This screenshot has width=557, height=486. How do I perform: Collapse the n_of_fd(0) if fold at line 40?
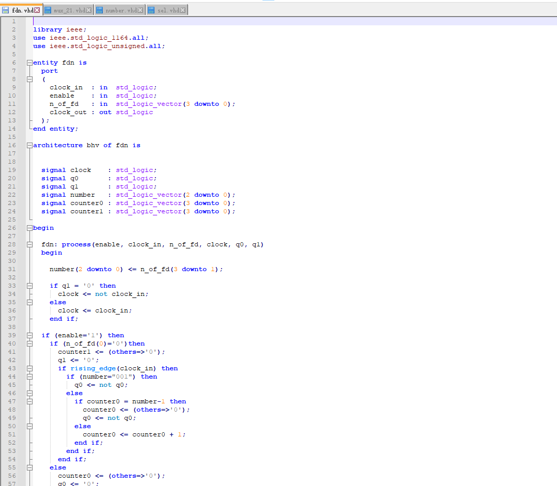pyautogui.click(x=30, y=343)
